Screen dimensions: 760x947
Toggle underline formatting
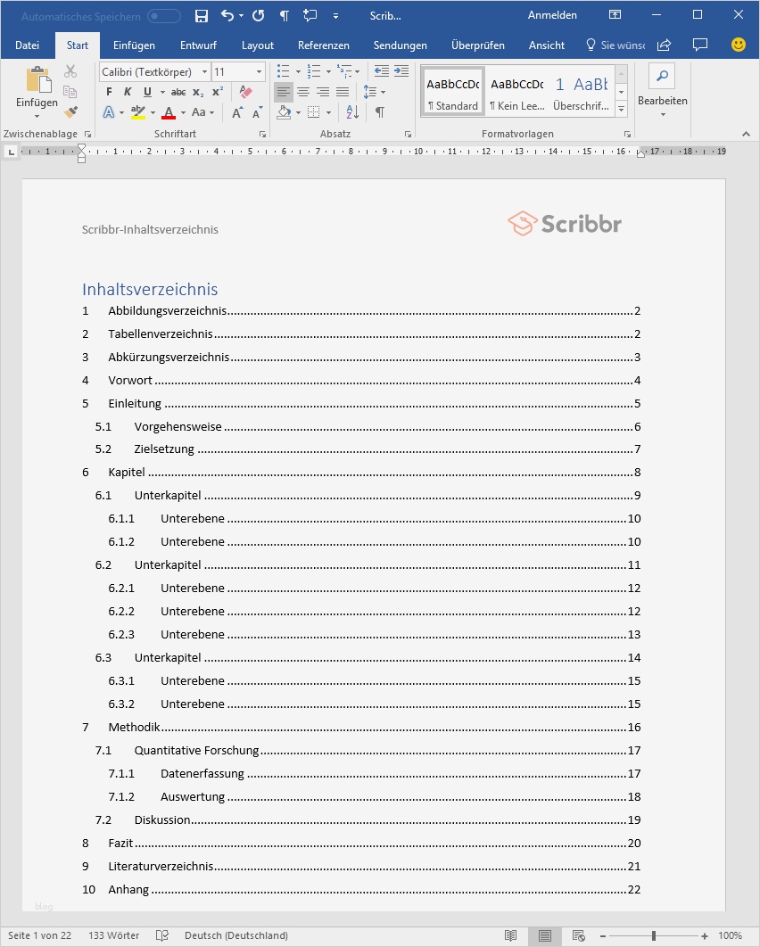pyautogui.click(x=147, y=93)
